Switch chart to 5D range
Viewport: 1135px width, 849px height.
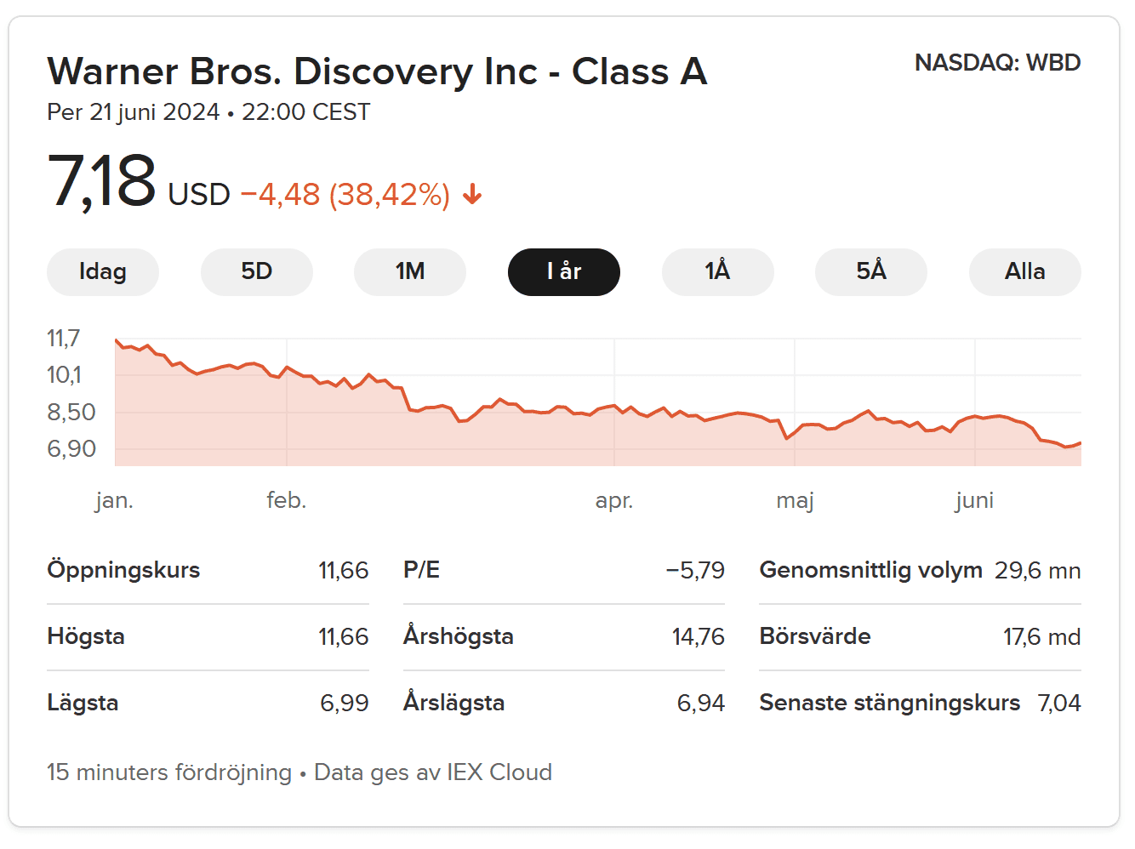(256, 272)
